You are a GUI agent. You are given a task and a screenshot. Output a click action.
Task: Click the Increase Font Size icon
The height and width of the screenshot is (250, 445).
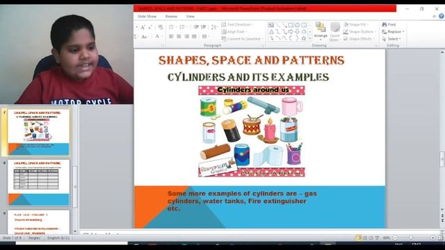pyautogui.click(x=143, y=27)
